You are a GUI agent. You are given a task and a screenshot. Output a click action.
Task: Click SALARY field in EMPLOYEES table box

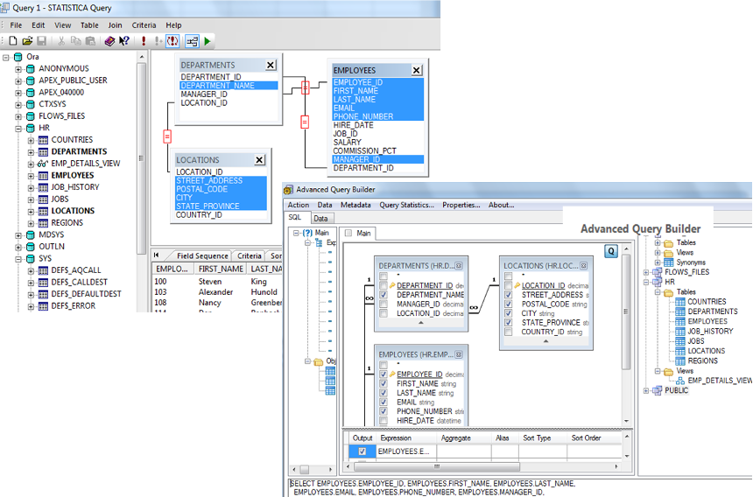pos(348,143)
